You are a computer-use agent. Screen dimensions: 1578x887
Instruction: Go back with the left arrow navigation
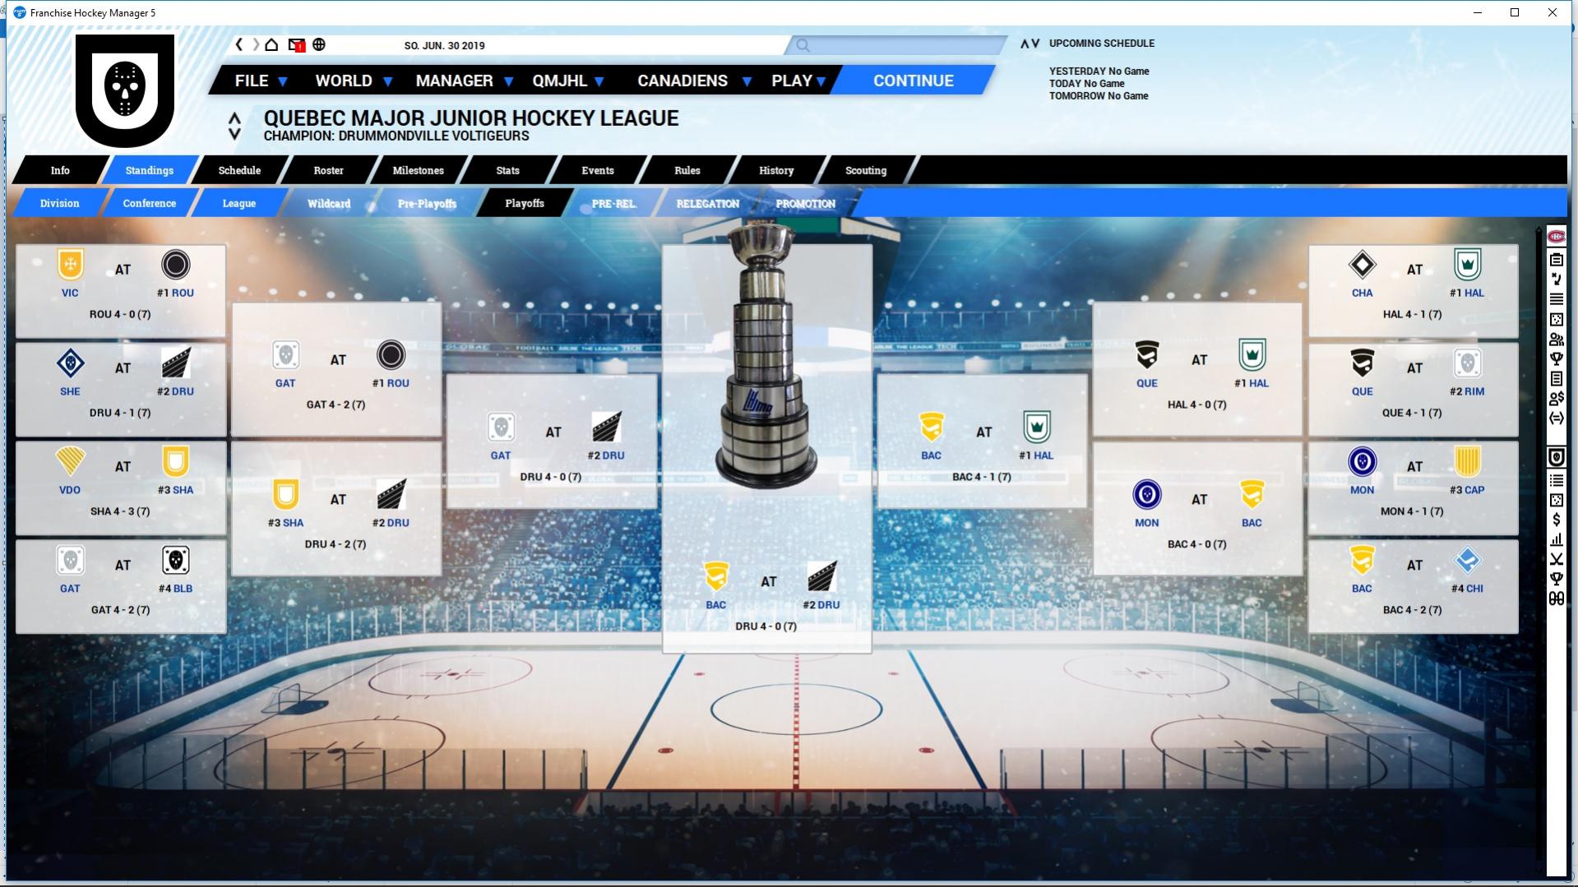tap(239, 45)
